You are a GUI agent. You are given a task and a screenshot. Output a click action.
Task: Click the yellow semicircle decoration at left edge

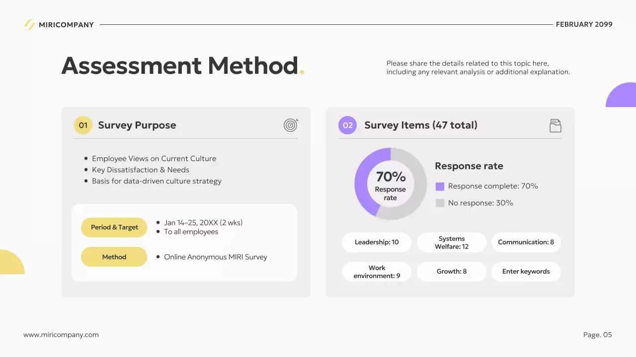point(10,263)
